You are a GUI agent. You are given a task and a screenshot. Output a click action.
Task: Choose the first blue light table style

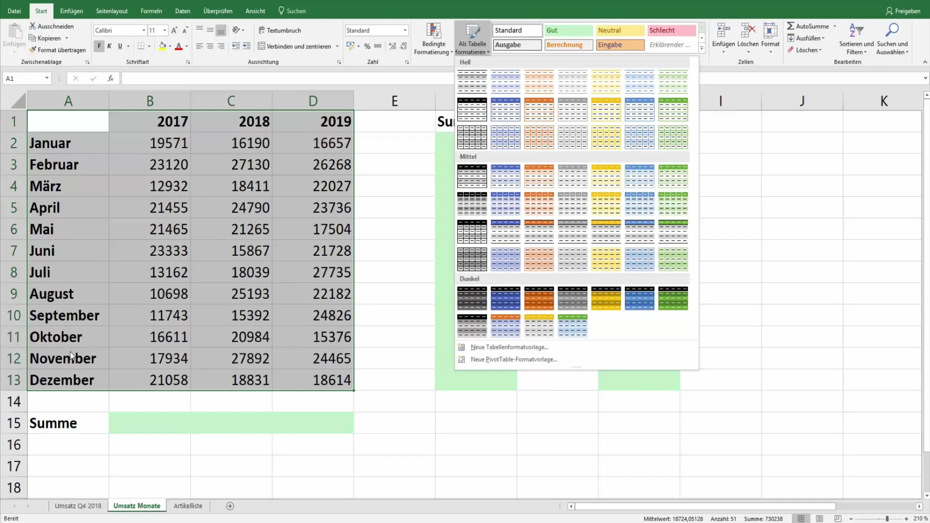point(505,81)
